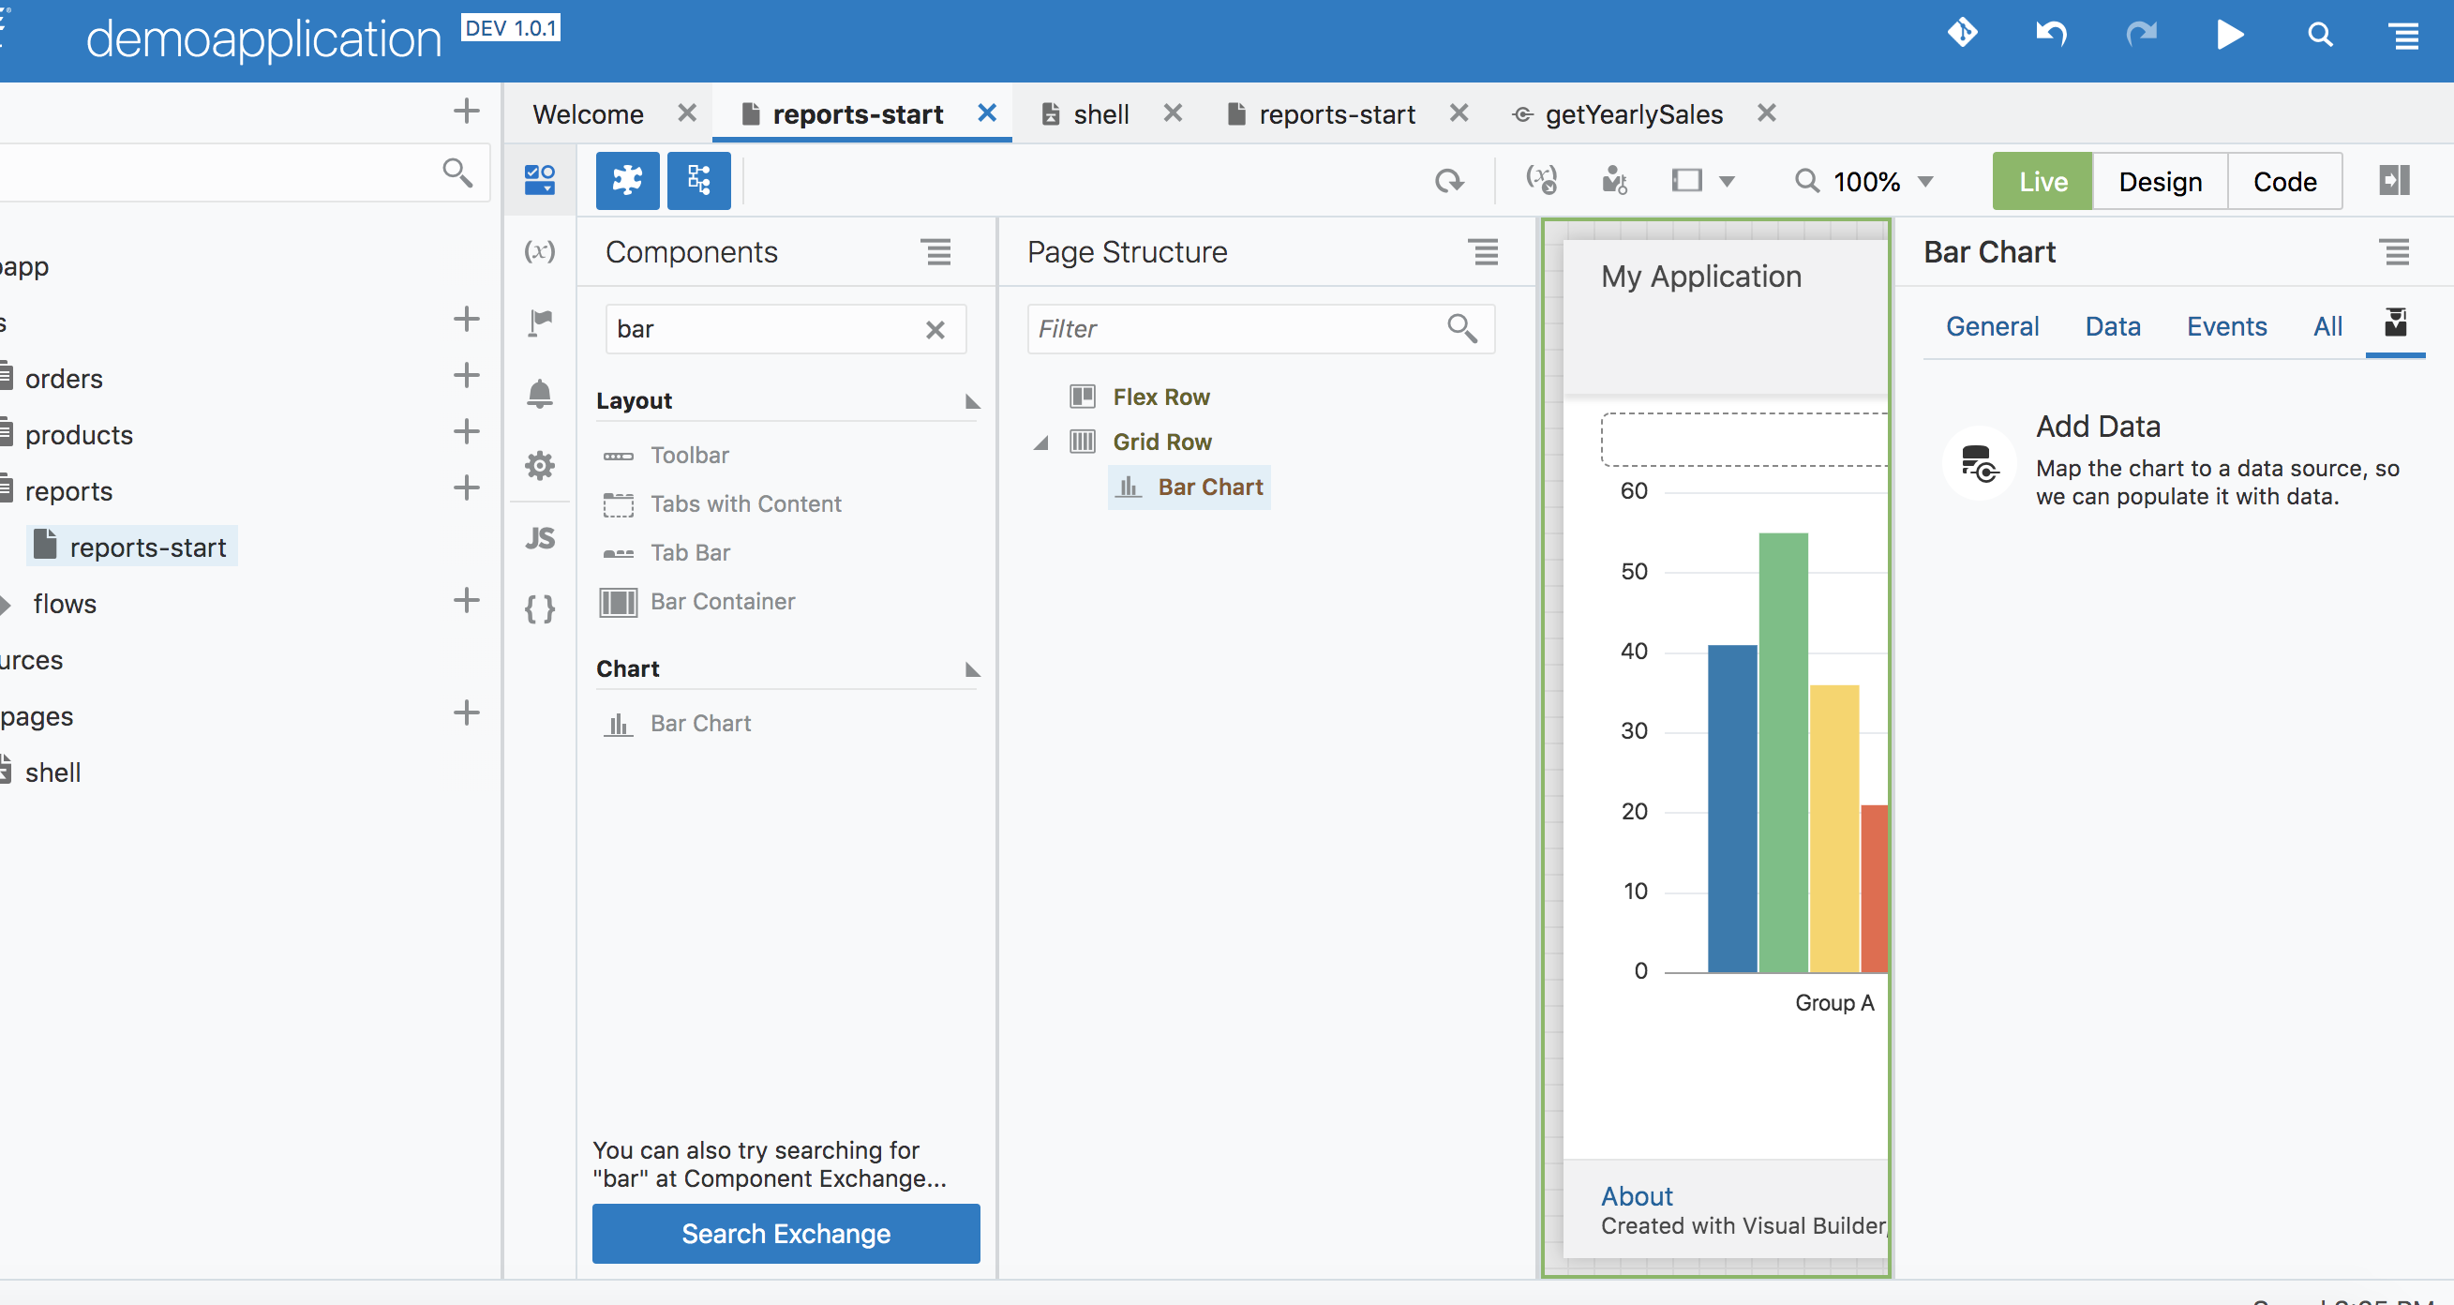The height and width of the screenshot is (1305, 2454).
Task: Select the shell item in navigator
Action: 52,772
